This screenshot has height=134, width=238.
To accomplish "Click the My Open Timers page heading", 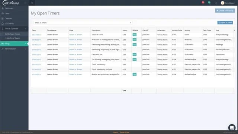I will click(x=45, y=13).
